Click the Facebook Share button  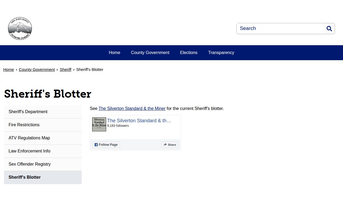point(170,145)
